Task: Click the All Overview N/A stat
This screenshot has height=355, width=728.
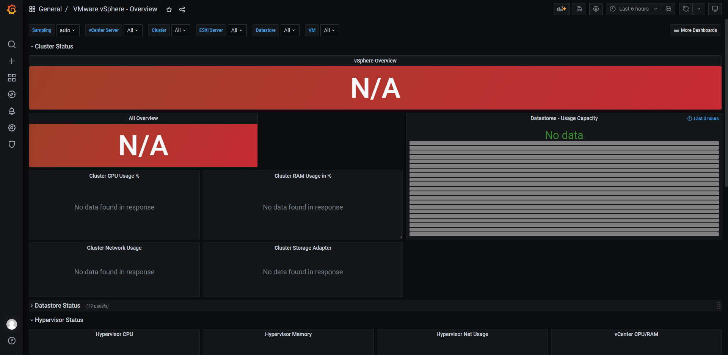Action: pos(143,146)
